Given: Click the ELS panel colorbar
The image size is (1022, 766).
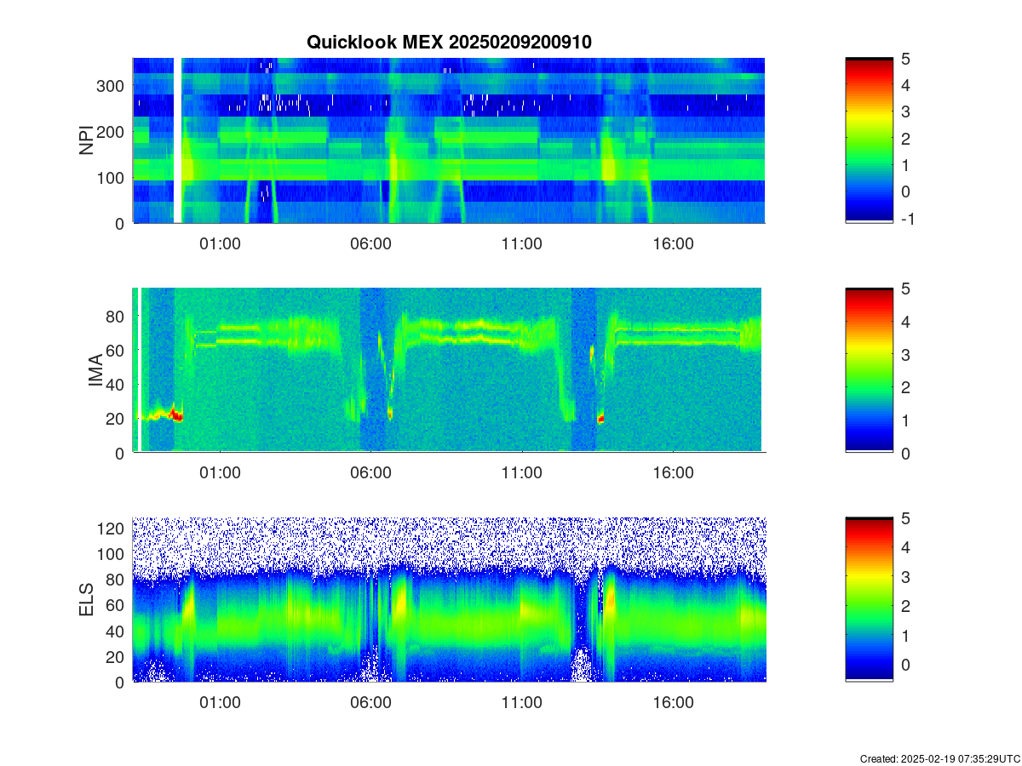Looking at the screenshot, I should 870,600.
